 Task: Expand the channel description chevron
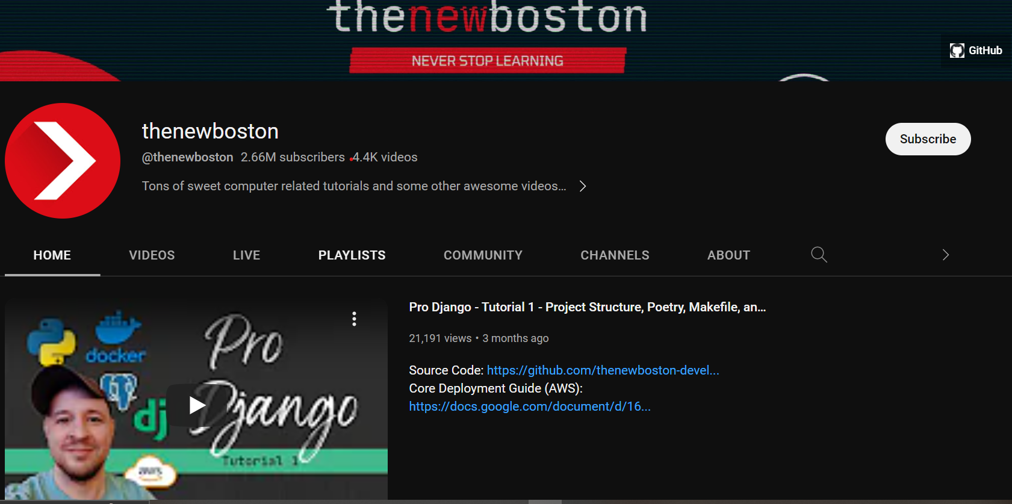point(582,186)
